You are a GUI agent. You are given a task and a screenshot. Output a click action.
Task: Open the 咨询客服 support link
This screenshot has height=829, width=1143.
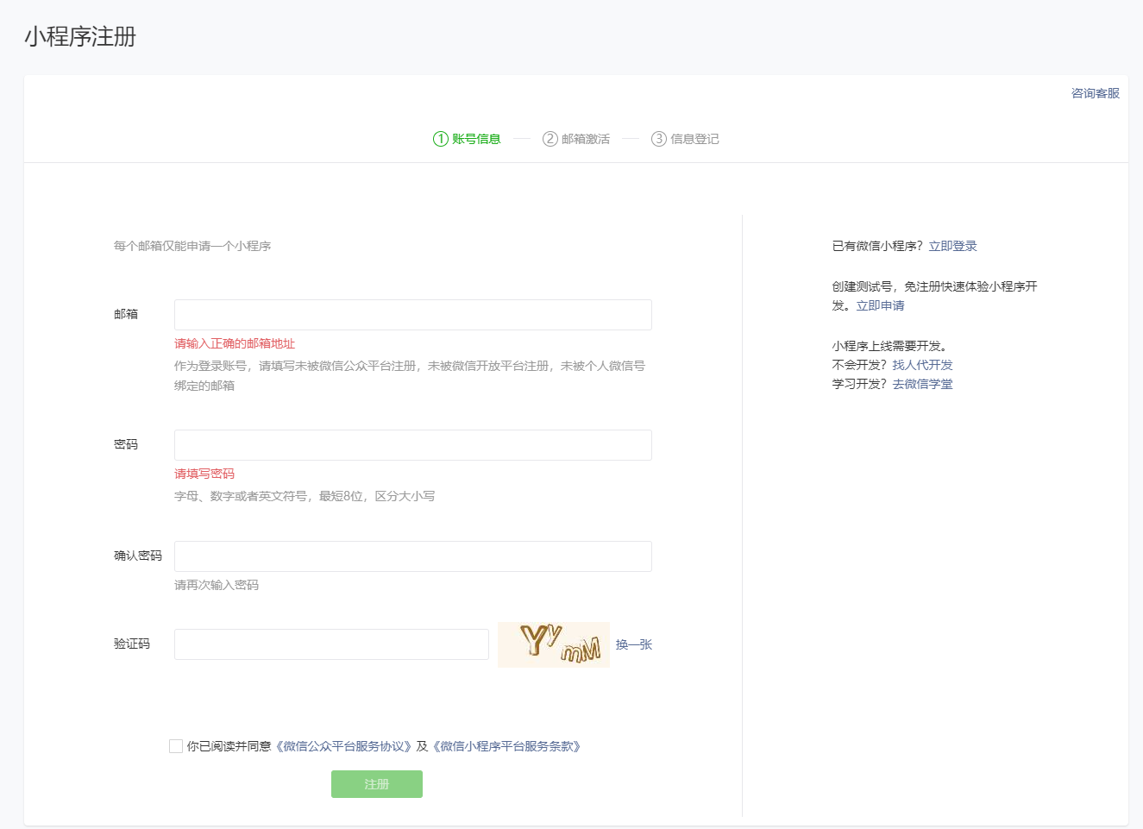1095,93
